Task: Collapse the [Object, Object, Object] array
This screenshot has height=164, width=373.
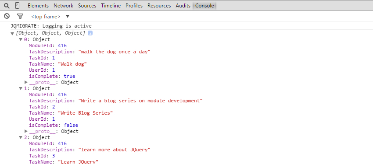Action: coord(12,34)
